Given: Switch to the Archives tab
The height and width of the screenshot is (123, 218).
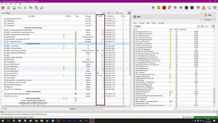Looking at the screenshot, I should click(142, 23).
